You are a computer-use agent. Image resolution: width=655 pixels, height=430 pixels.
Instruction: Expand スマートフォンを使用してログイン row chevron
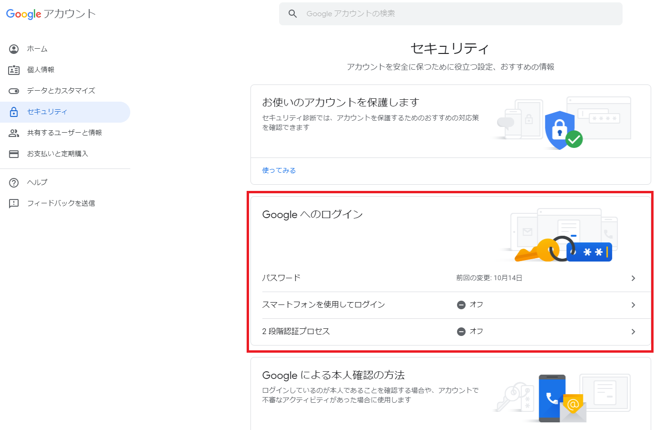[633, 305]
